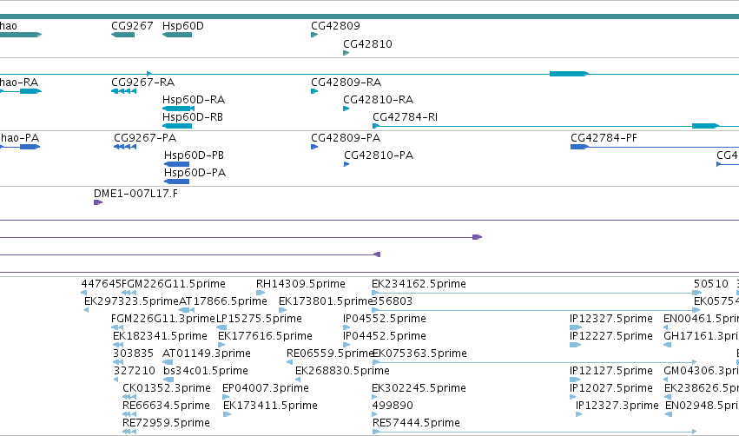Click the CG42784-RI transcript label
This screenshot has width=739, height=436.
coord(405,117)
